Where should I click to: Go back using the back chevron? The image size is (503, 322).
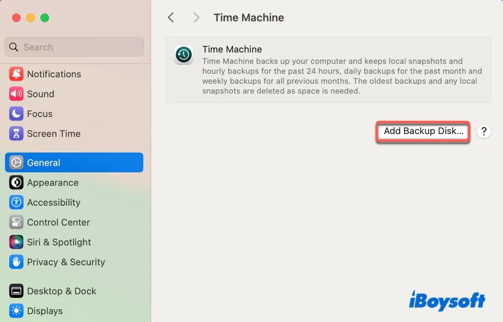click(171, 17)
